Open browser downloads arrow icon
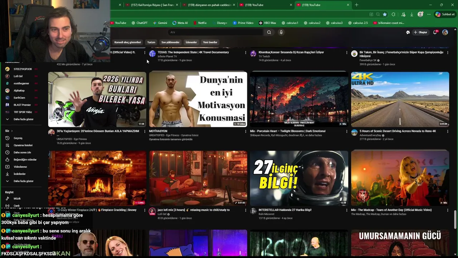The image size is (458, 258). point(411,14)
